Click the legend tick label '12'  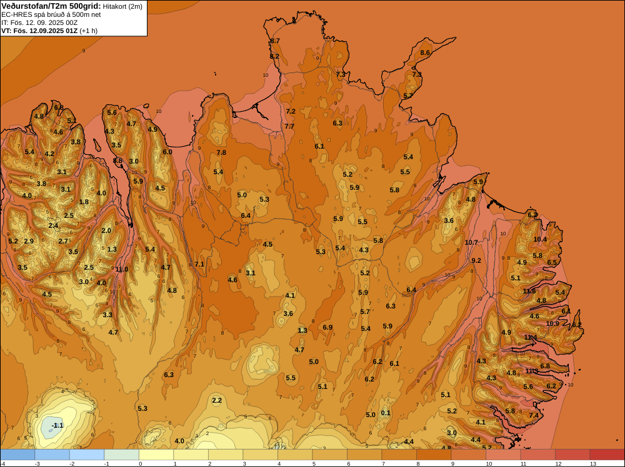pos(558,463)
